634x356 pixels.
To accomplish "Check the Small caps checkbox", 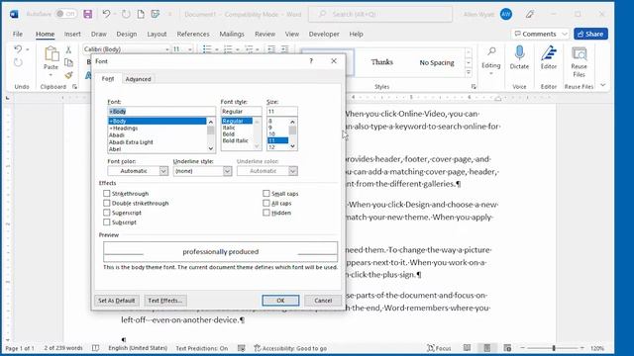I will tap(266, 194).
